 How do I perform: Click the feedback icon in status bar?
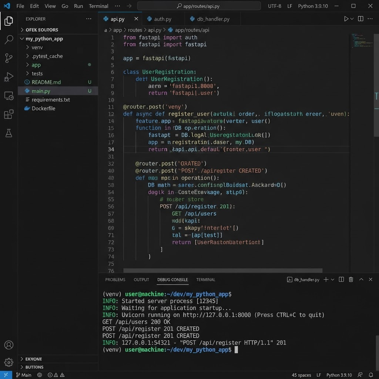click(x=360, y=375)
